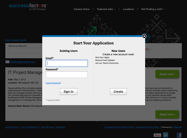Click the Pinterest Pin it icon

click(157, 135)
